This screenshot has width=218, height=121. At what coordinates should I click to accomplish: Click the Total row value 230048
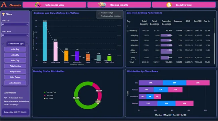click(145, 62)
